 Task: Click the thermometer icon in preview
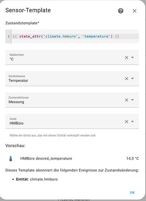click(x=11, y=158)
